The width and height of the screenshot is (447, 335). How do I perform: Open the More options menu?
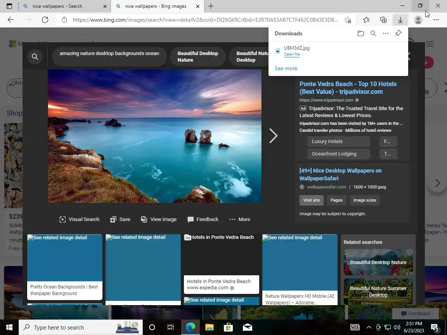point(240,219)
